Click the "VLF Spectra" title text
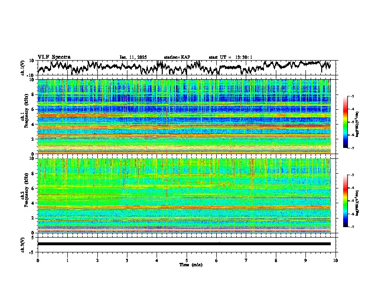This screenshot has width=378, height=292. pyautogui.click(x=54, y=57)
